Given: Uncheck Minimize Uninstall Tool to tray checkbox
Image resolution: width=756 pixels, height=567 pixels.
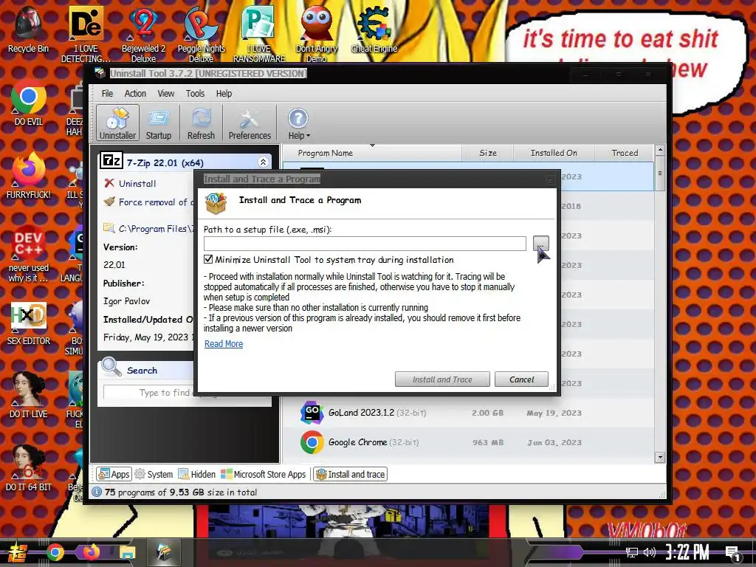Looking at the screenshot, I should coord(208,259).
